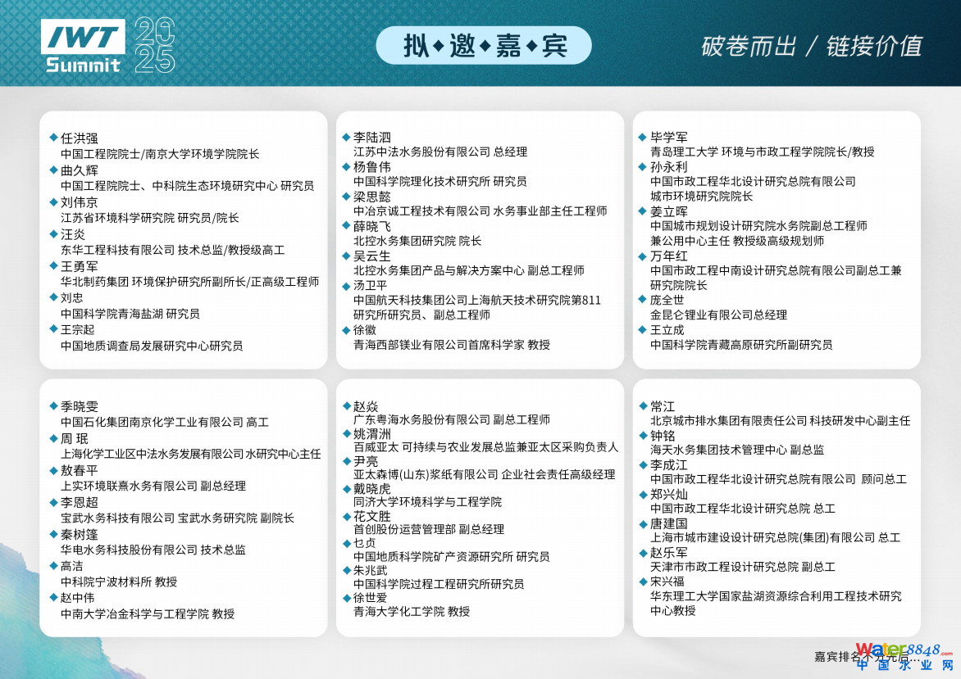
Task: Select the name 唐建国
Action: pyautogui.click(x=668, y=523)
